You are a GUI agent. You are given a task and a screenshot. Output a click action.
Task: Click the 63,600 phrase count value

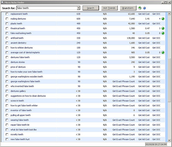coord(131,14)
